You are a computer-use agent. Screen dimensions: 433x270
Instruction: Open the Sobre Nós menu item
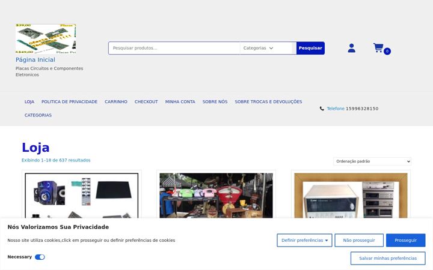(x=215, y=101)
